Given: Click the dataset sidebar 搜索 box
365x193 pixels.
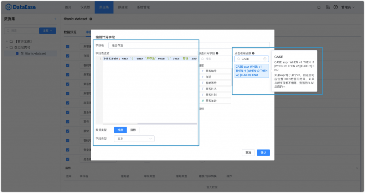Looking at the screenshot, I should pos(22,31).
